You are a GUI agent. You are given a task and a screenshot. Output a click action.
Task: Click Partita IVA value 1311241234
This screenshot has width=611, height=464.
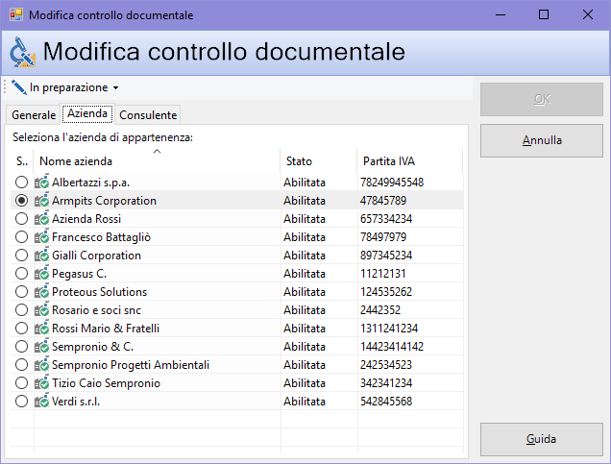(x=389, y=329)
